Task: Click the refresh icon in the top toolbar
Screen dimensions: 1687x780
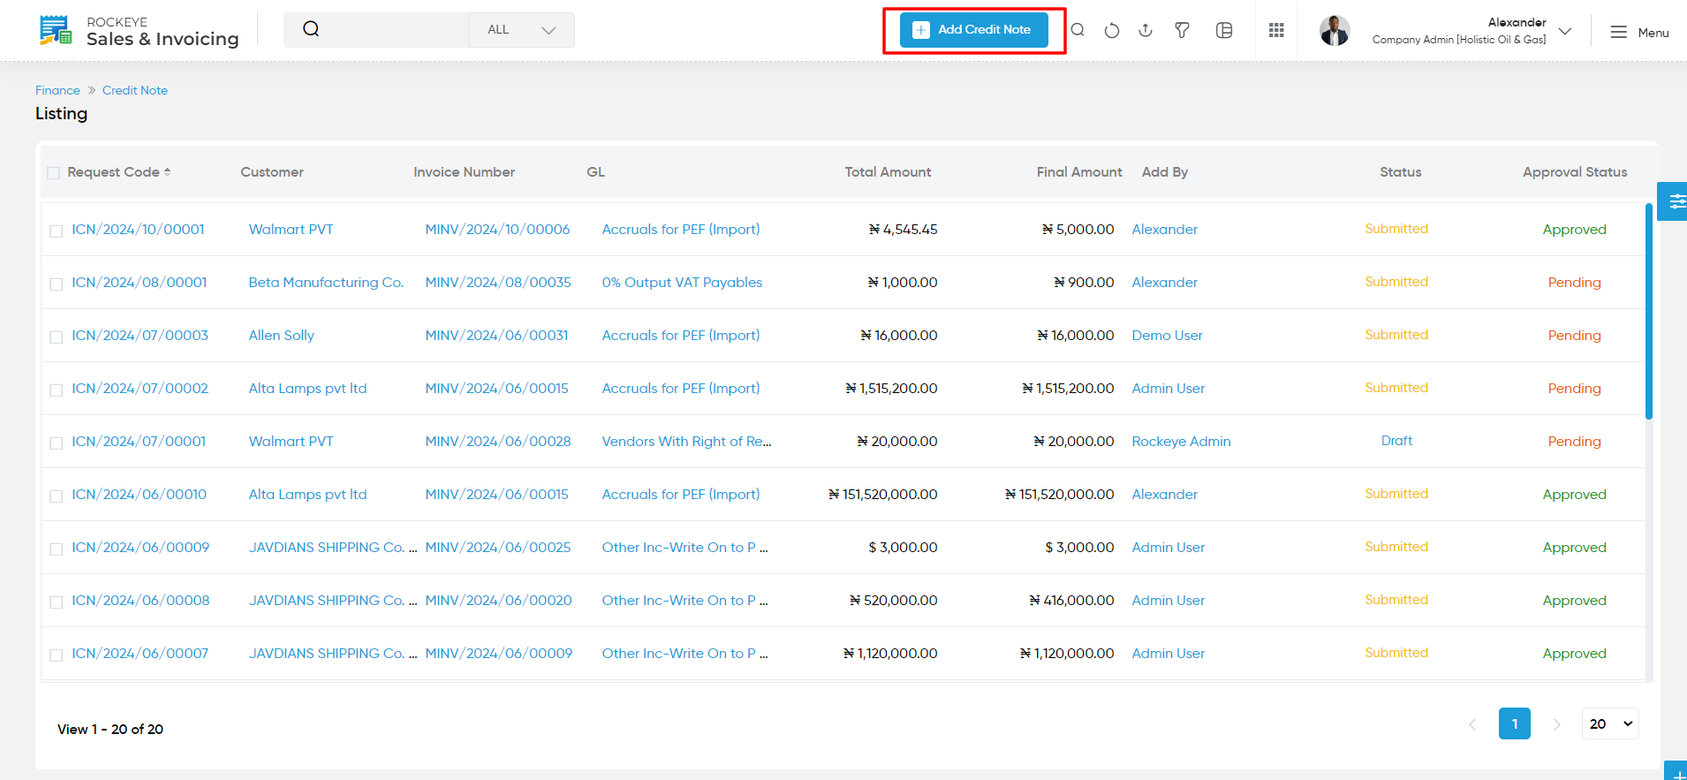Action: (1112, 30)
